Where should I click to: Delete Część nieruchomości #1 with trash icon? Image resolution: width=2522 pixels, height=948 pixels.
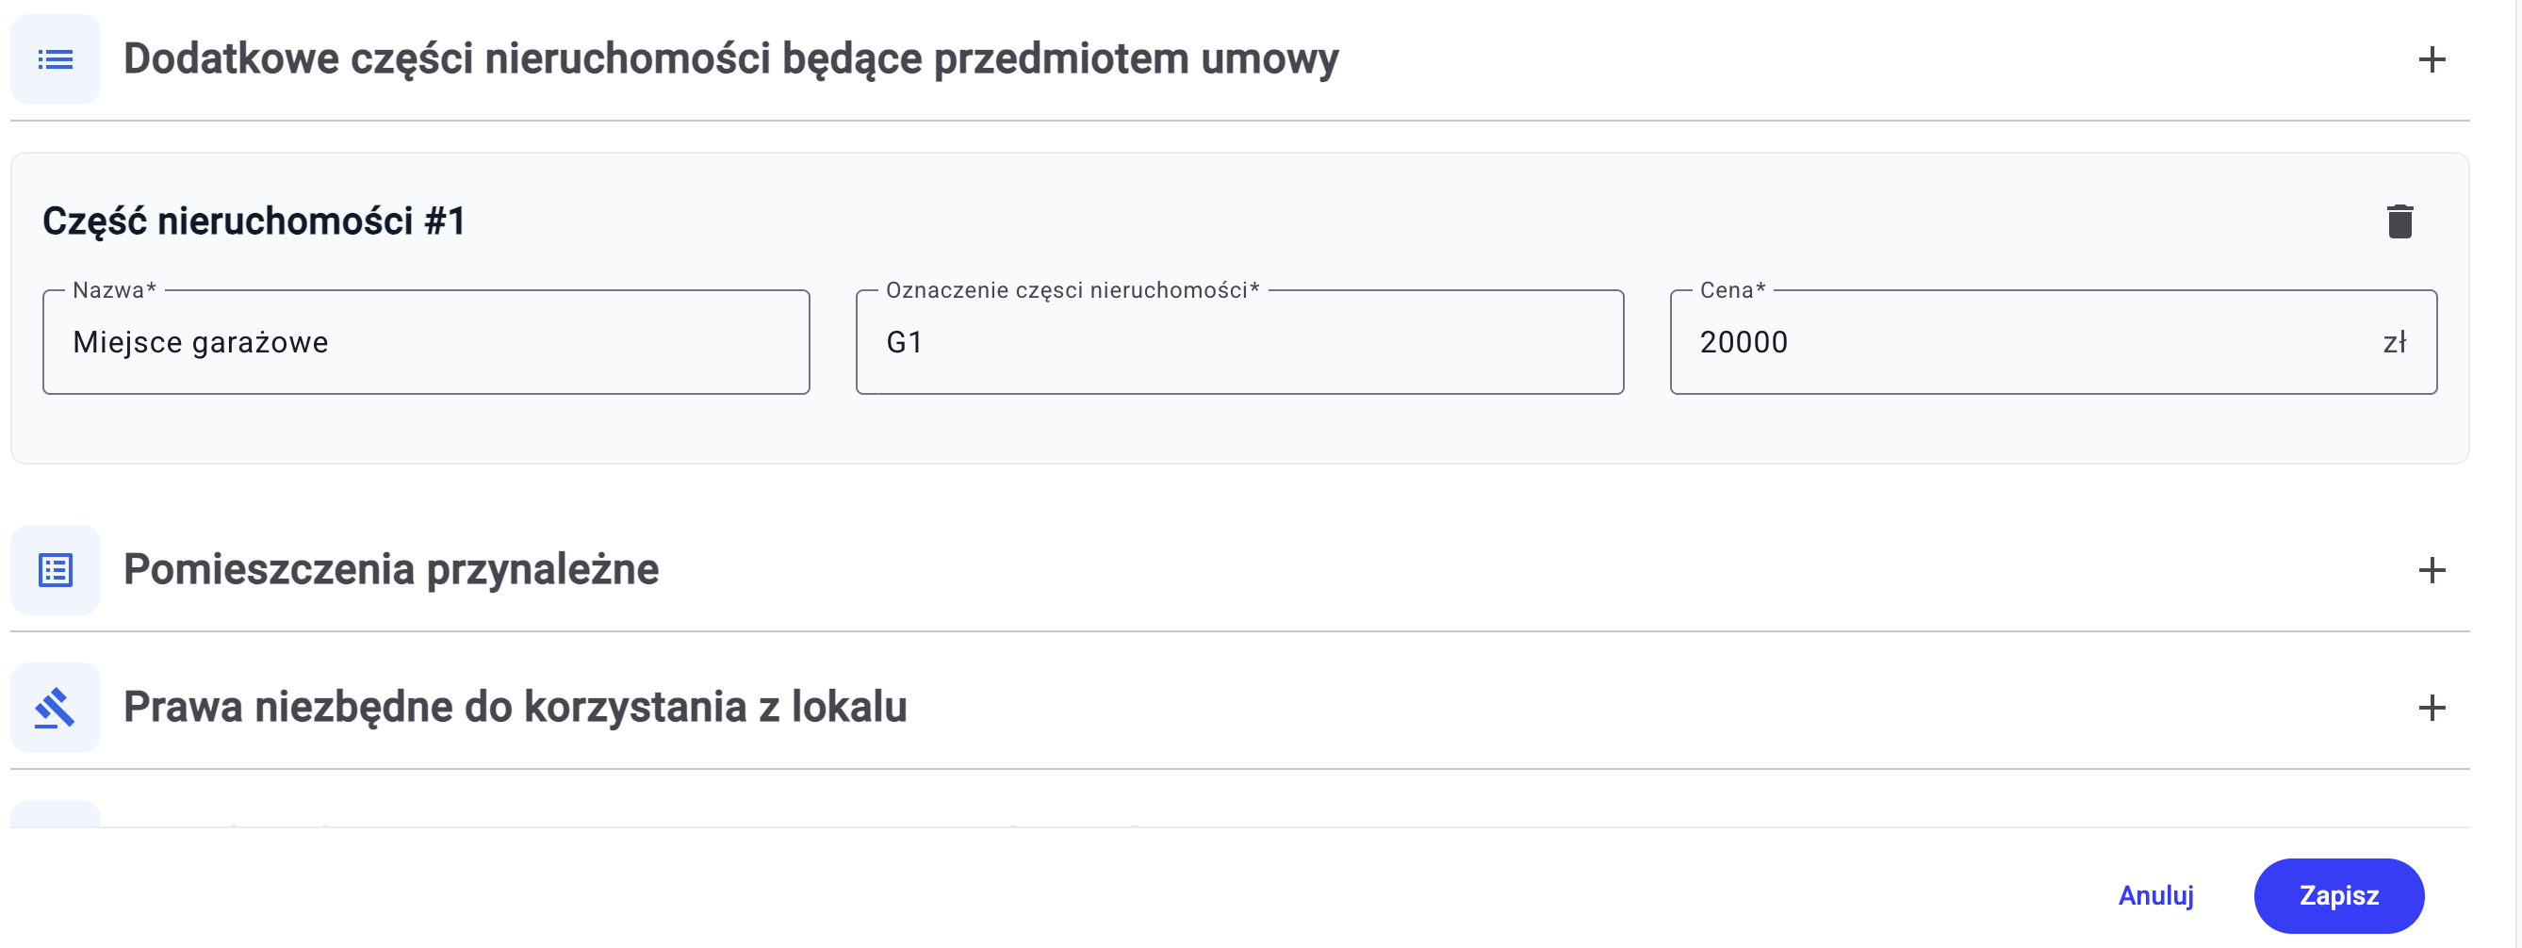point(2399,221)
